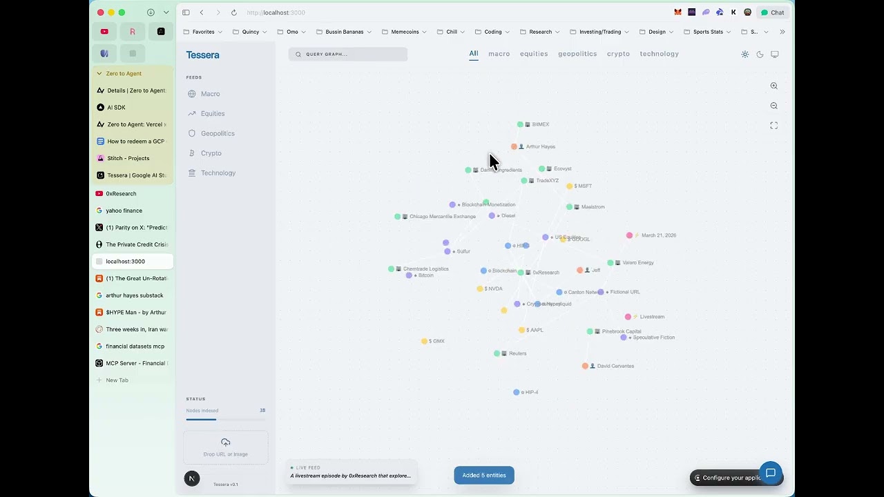Click the Drop URL or image upload area
Image resolution: width=884 pixels, height=497 pixels.
coord(226,447)
